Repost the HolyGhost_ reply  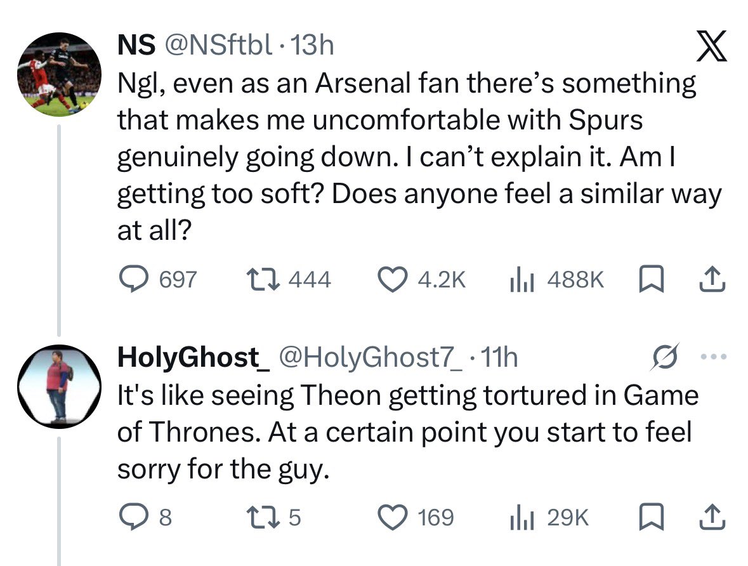click(258, 518)
